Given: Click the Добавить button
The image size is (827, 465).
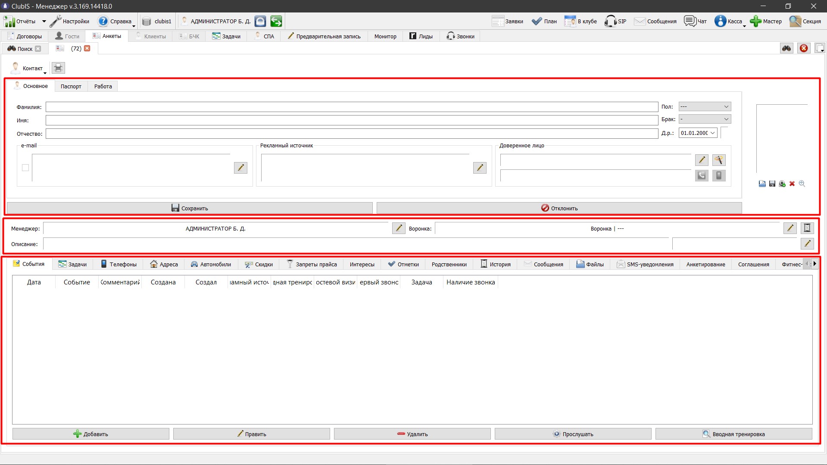Looking at the screenshot, I should 91,434.
